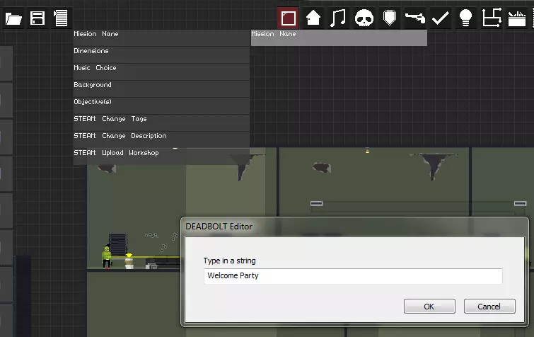
Task: Select the red wall/block tool icon
Action: [288, 18]
